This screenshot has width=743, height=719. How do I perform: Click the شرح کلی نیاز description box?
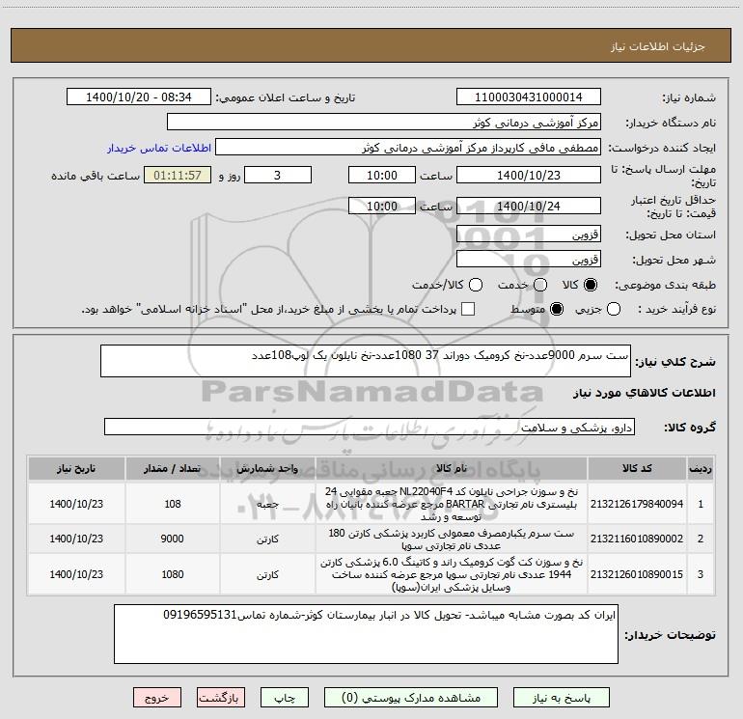click(366, 361)
